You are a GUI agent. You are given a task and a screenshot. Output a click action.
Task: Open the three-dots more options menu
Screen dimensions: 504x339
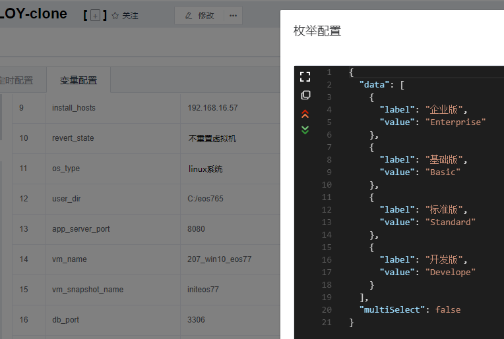[x=233, y=16]
